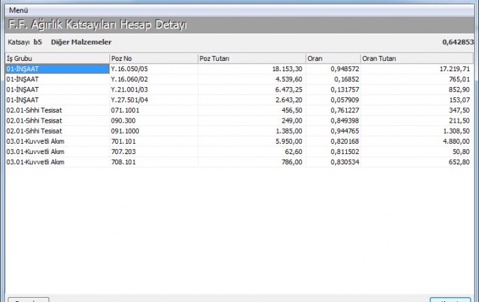Click the Poz No column header

(x=153, y=59)
